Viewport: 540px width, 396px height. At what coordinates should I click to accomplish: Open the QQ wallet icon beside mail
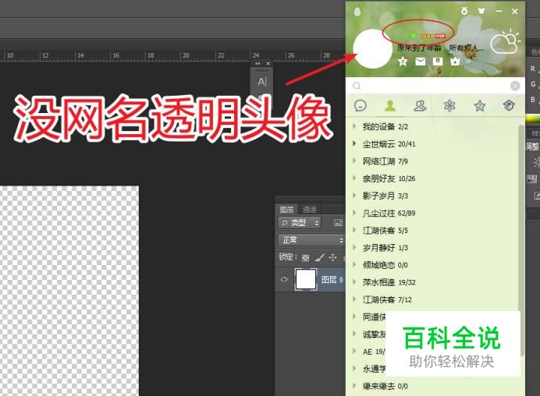coord(437,62)
